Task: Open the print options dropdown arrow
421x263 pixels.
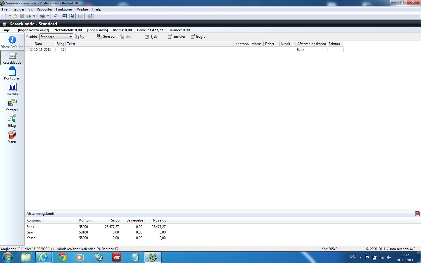Action: tap(48, 16)
